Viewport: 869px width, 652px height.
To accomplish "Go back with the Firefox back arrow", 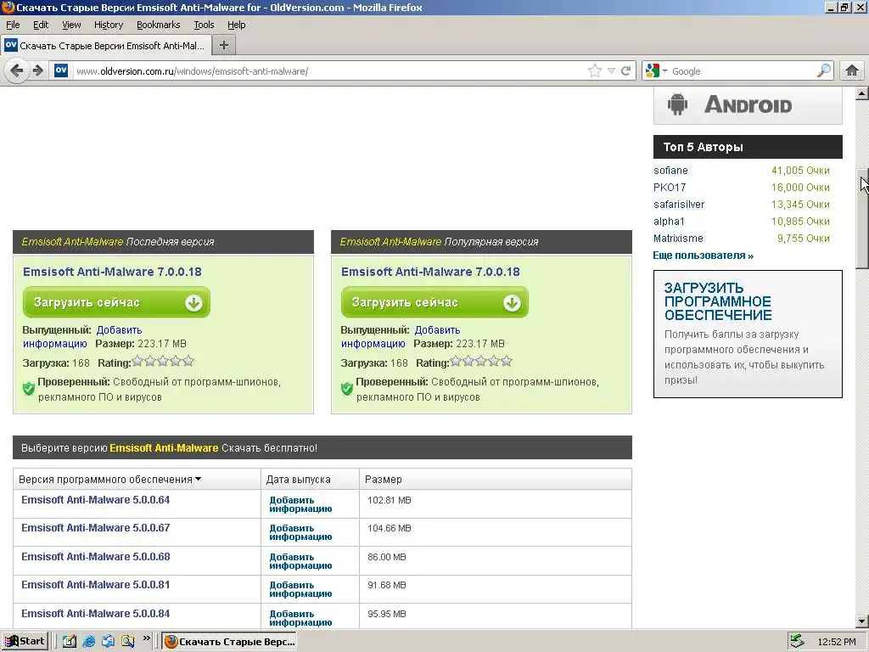I will click(x=17, y=70).
